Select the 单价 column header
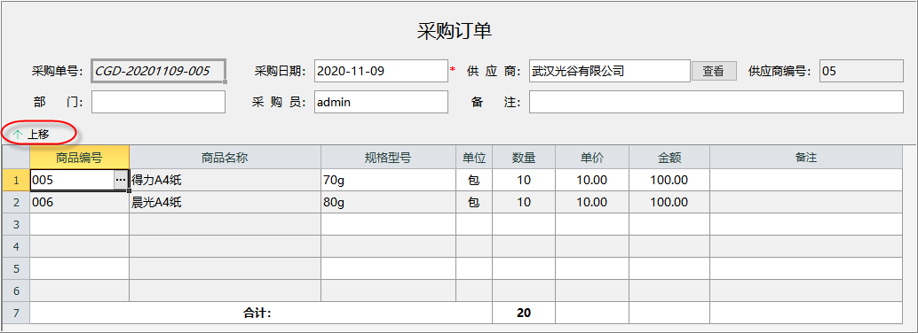This screenshot has height=333, width=918. [592, 157]
